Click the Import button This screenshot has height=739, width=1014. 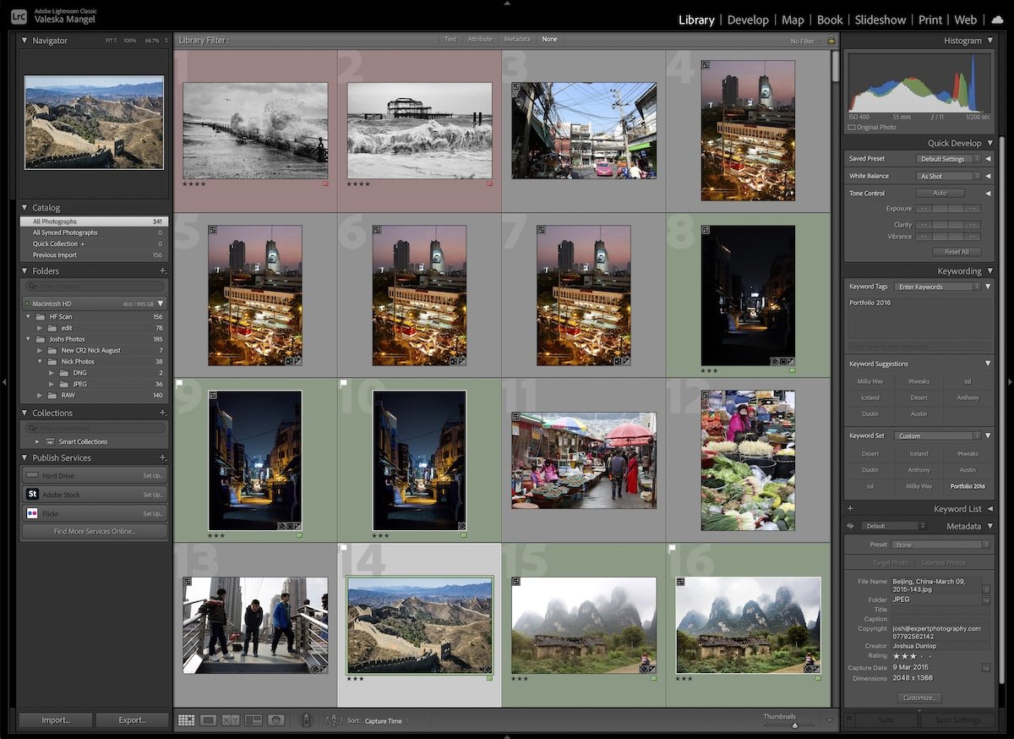55,720
